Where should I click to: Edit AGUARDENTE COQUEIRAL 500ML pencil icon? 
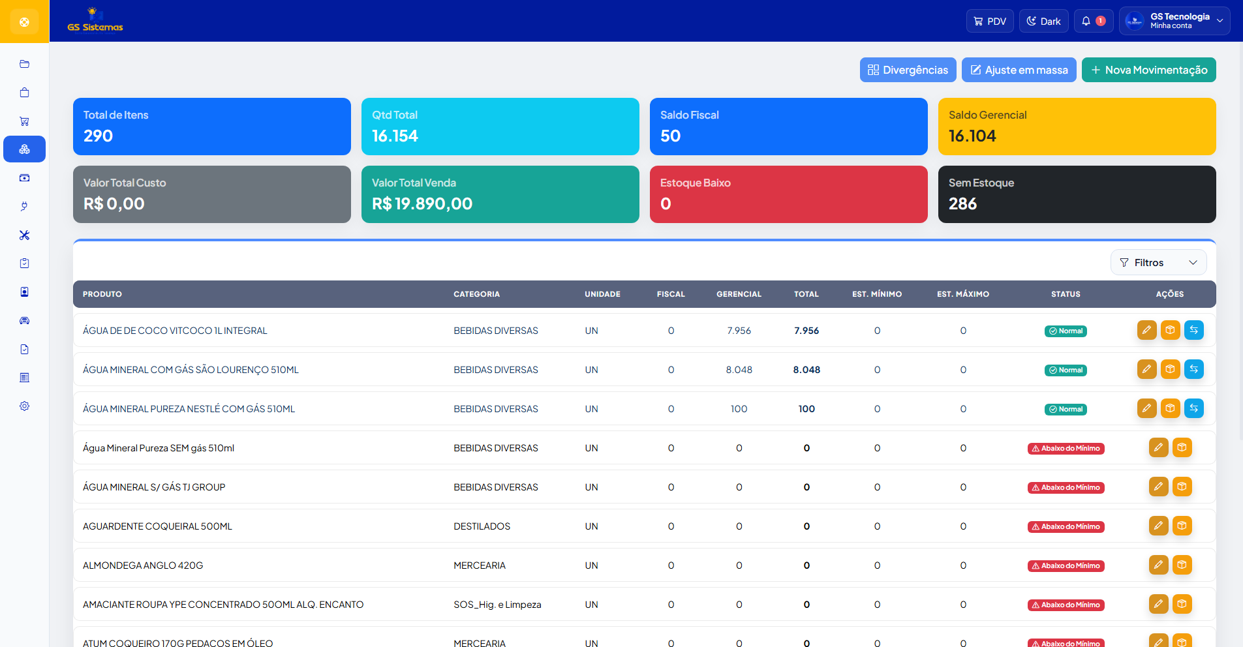[x=1158, y=526]
